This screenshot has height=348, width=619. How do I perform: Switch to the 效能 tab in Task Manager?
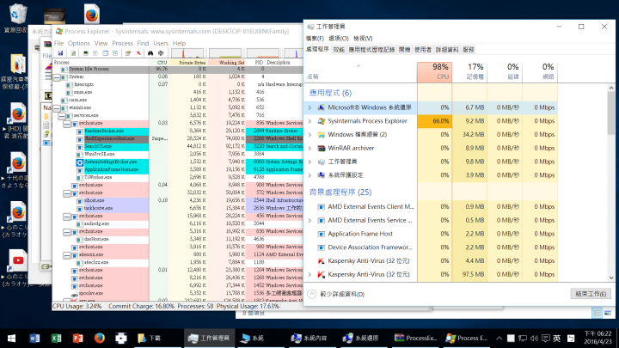pos(339,50)
